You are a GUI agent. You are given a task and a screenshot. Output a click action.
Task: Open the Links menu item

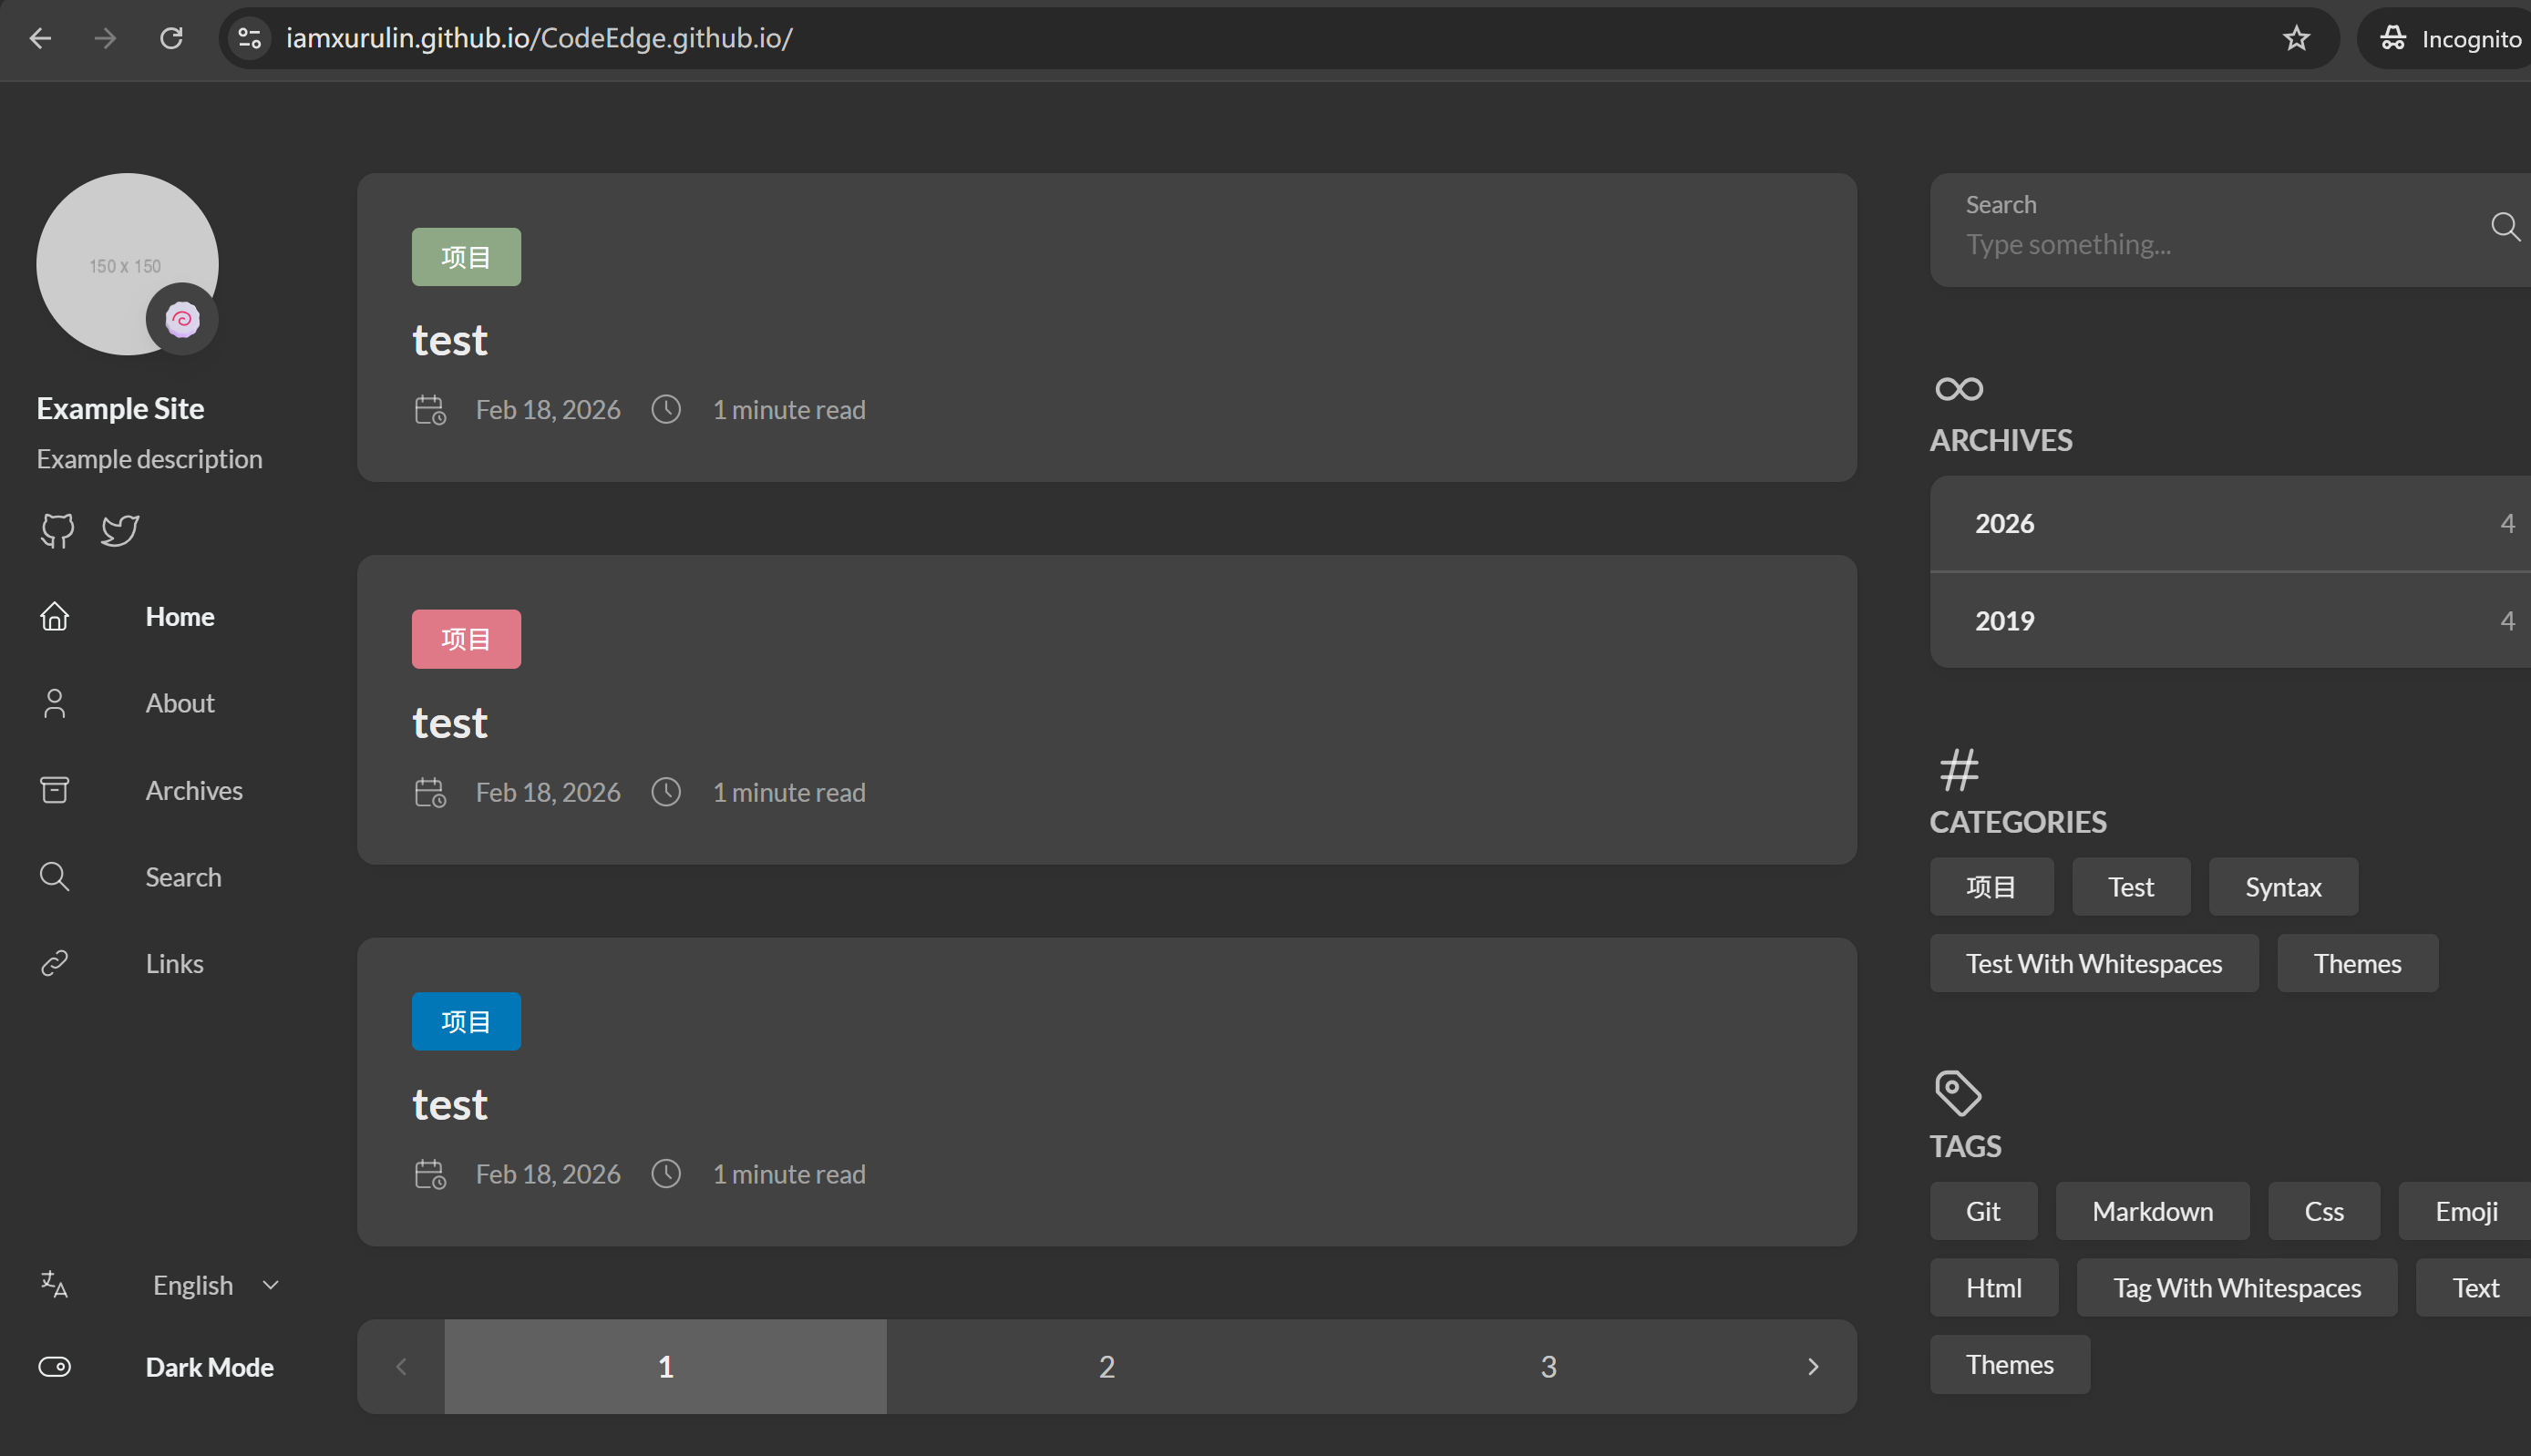coord(174,963)
